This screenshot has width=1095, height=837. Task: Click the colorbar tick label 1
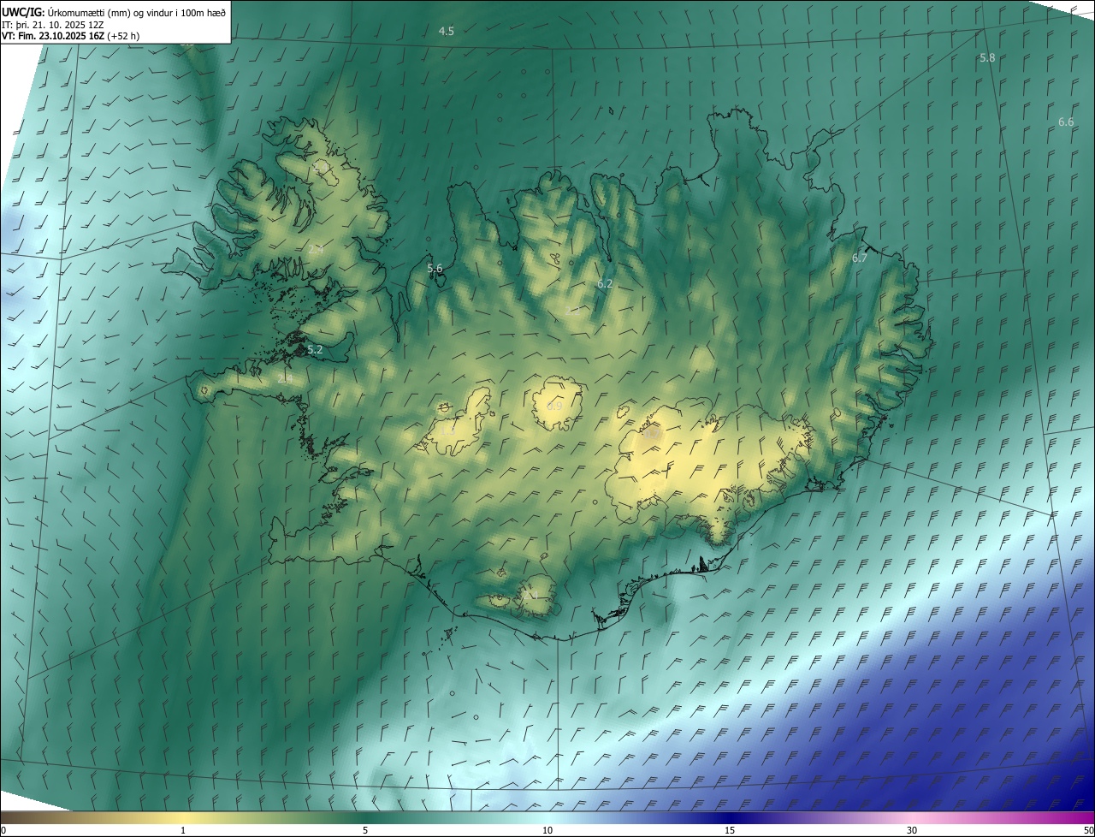pyautogui.click(x=183, y=830)
